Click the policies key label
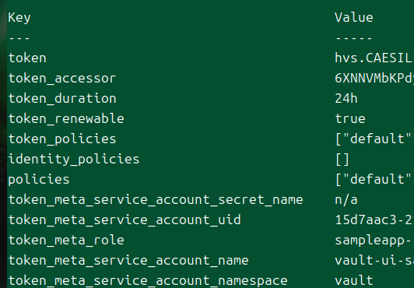This screenshot has height=288, width=414. [39, 180]
